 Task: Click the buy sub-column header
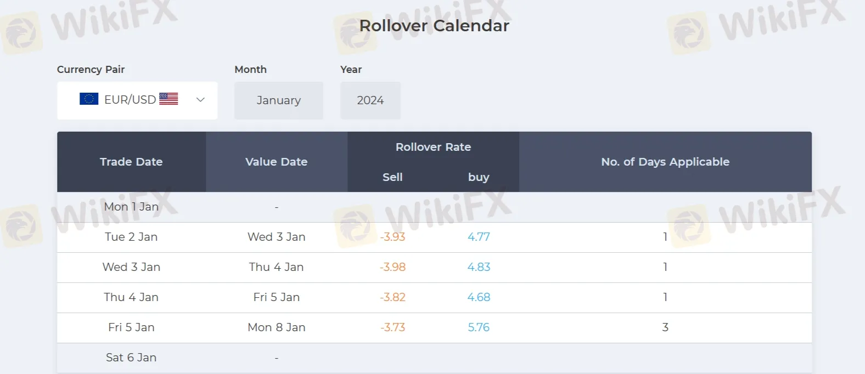click(x=479, y=177)
